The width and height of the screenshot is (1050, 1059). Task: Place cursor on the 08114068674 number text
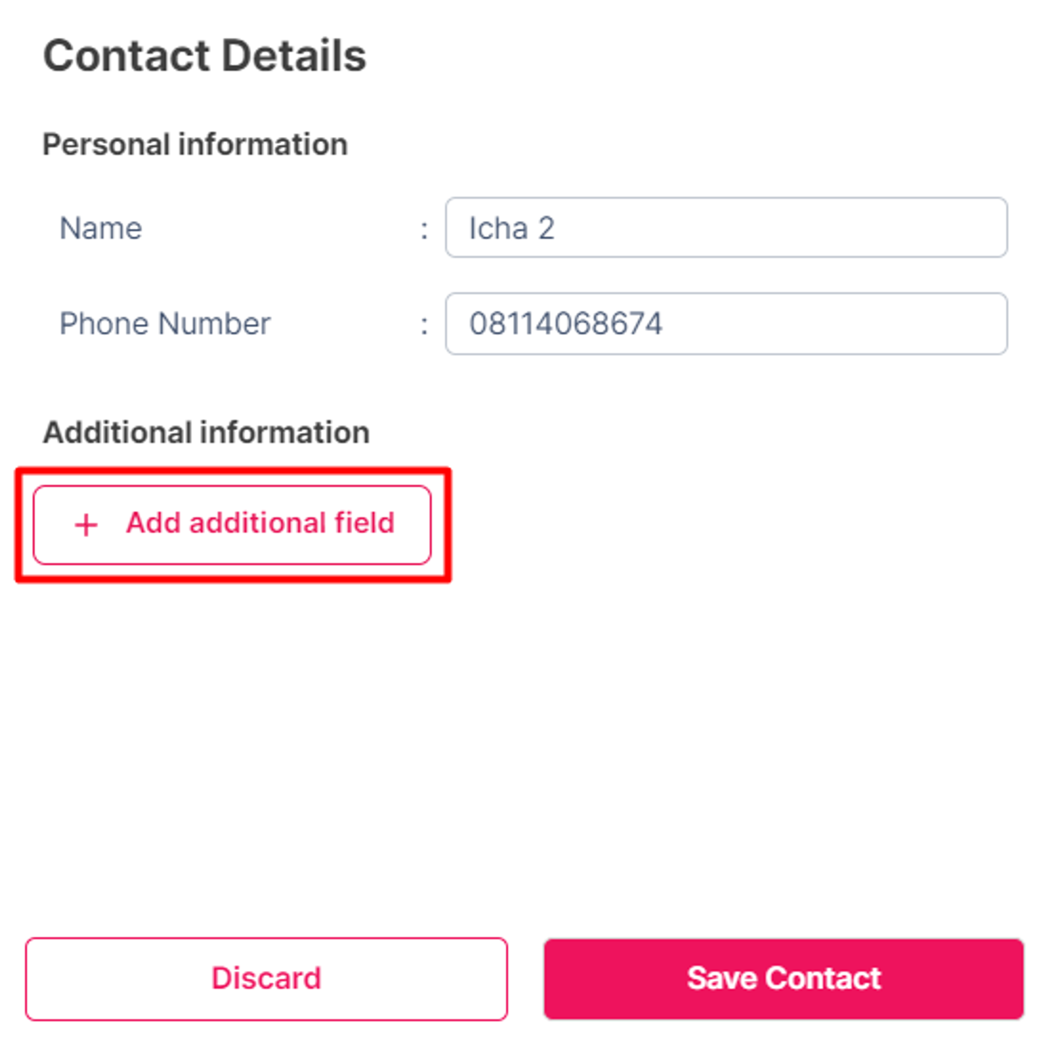565,323
